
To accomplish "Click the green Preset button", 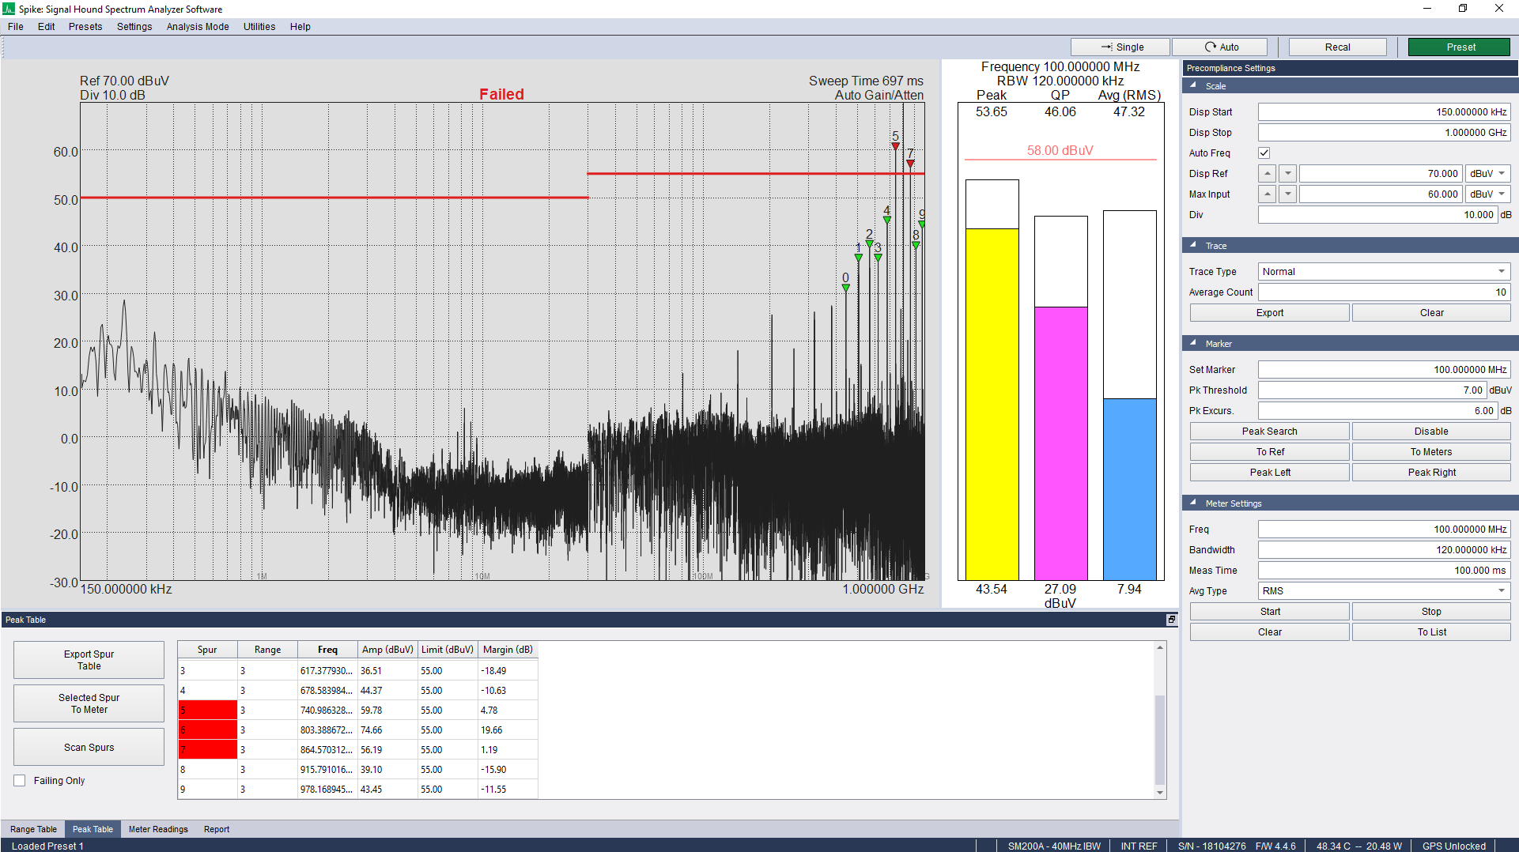I will tap(1461, 47).
